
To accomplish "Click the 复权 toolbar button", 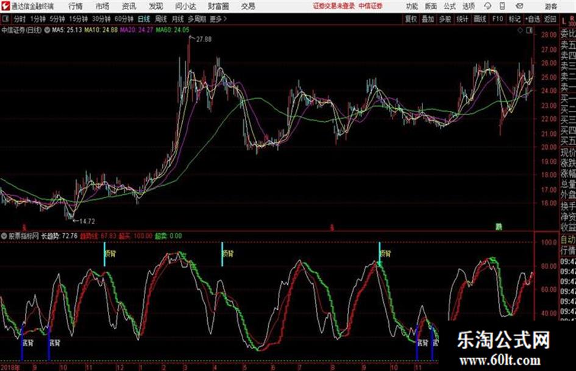I will 411,19.
